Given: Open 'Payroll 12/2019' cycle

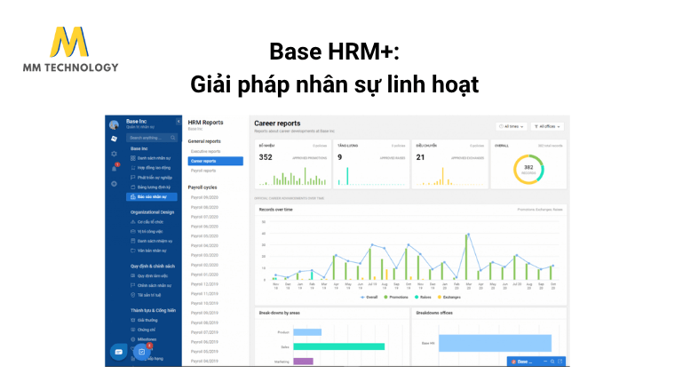Looking at the screenshot, I should point(204,283).
